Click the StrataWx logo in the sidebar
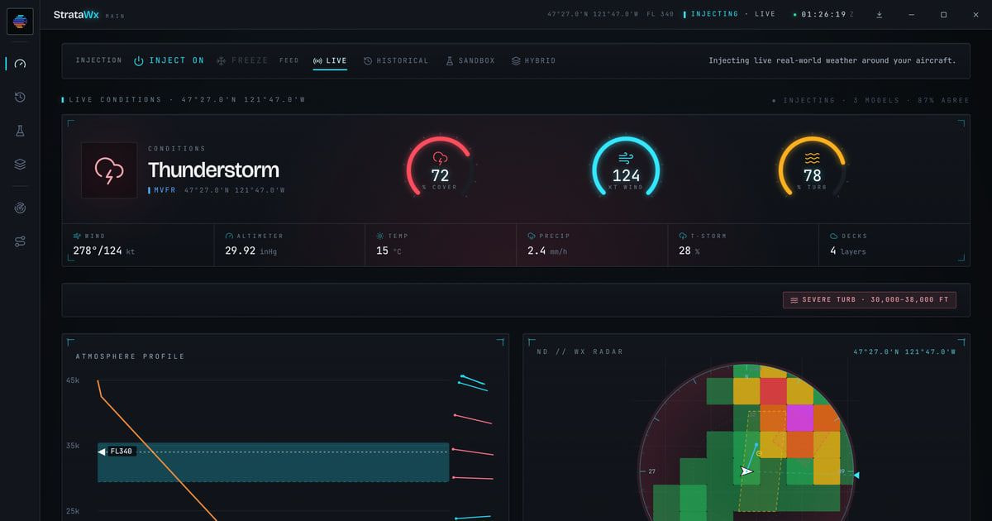 tap(20, 21)
